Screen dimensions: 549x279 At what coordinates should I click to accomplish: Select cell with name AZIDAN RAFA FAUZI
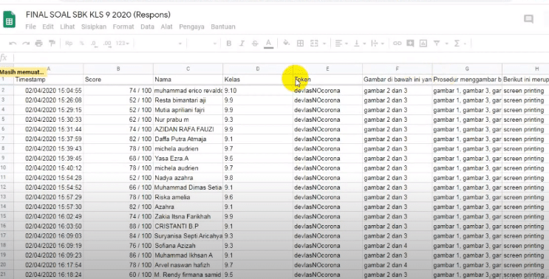tap(188, 129)
